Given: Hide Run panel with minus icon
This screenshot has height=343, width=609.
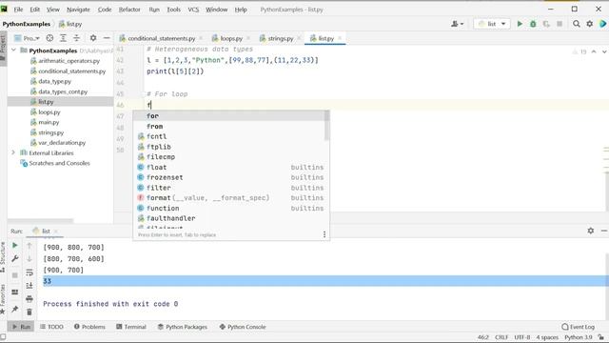Looking at the screenshot, I should tap(604, 231).
